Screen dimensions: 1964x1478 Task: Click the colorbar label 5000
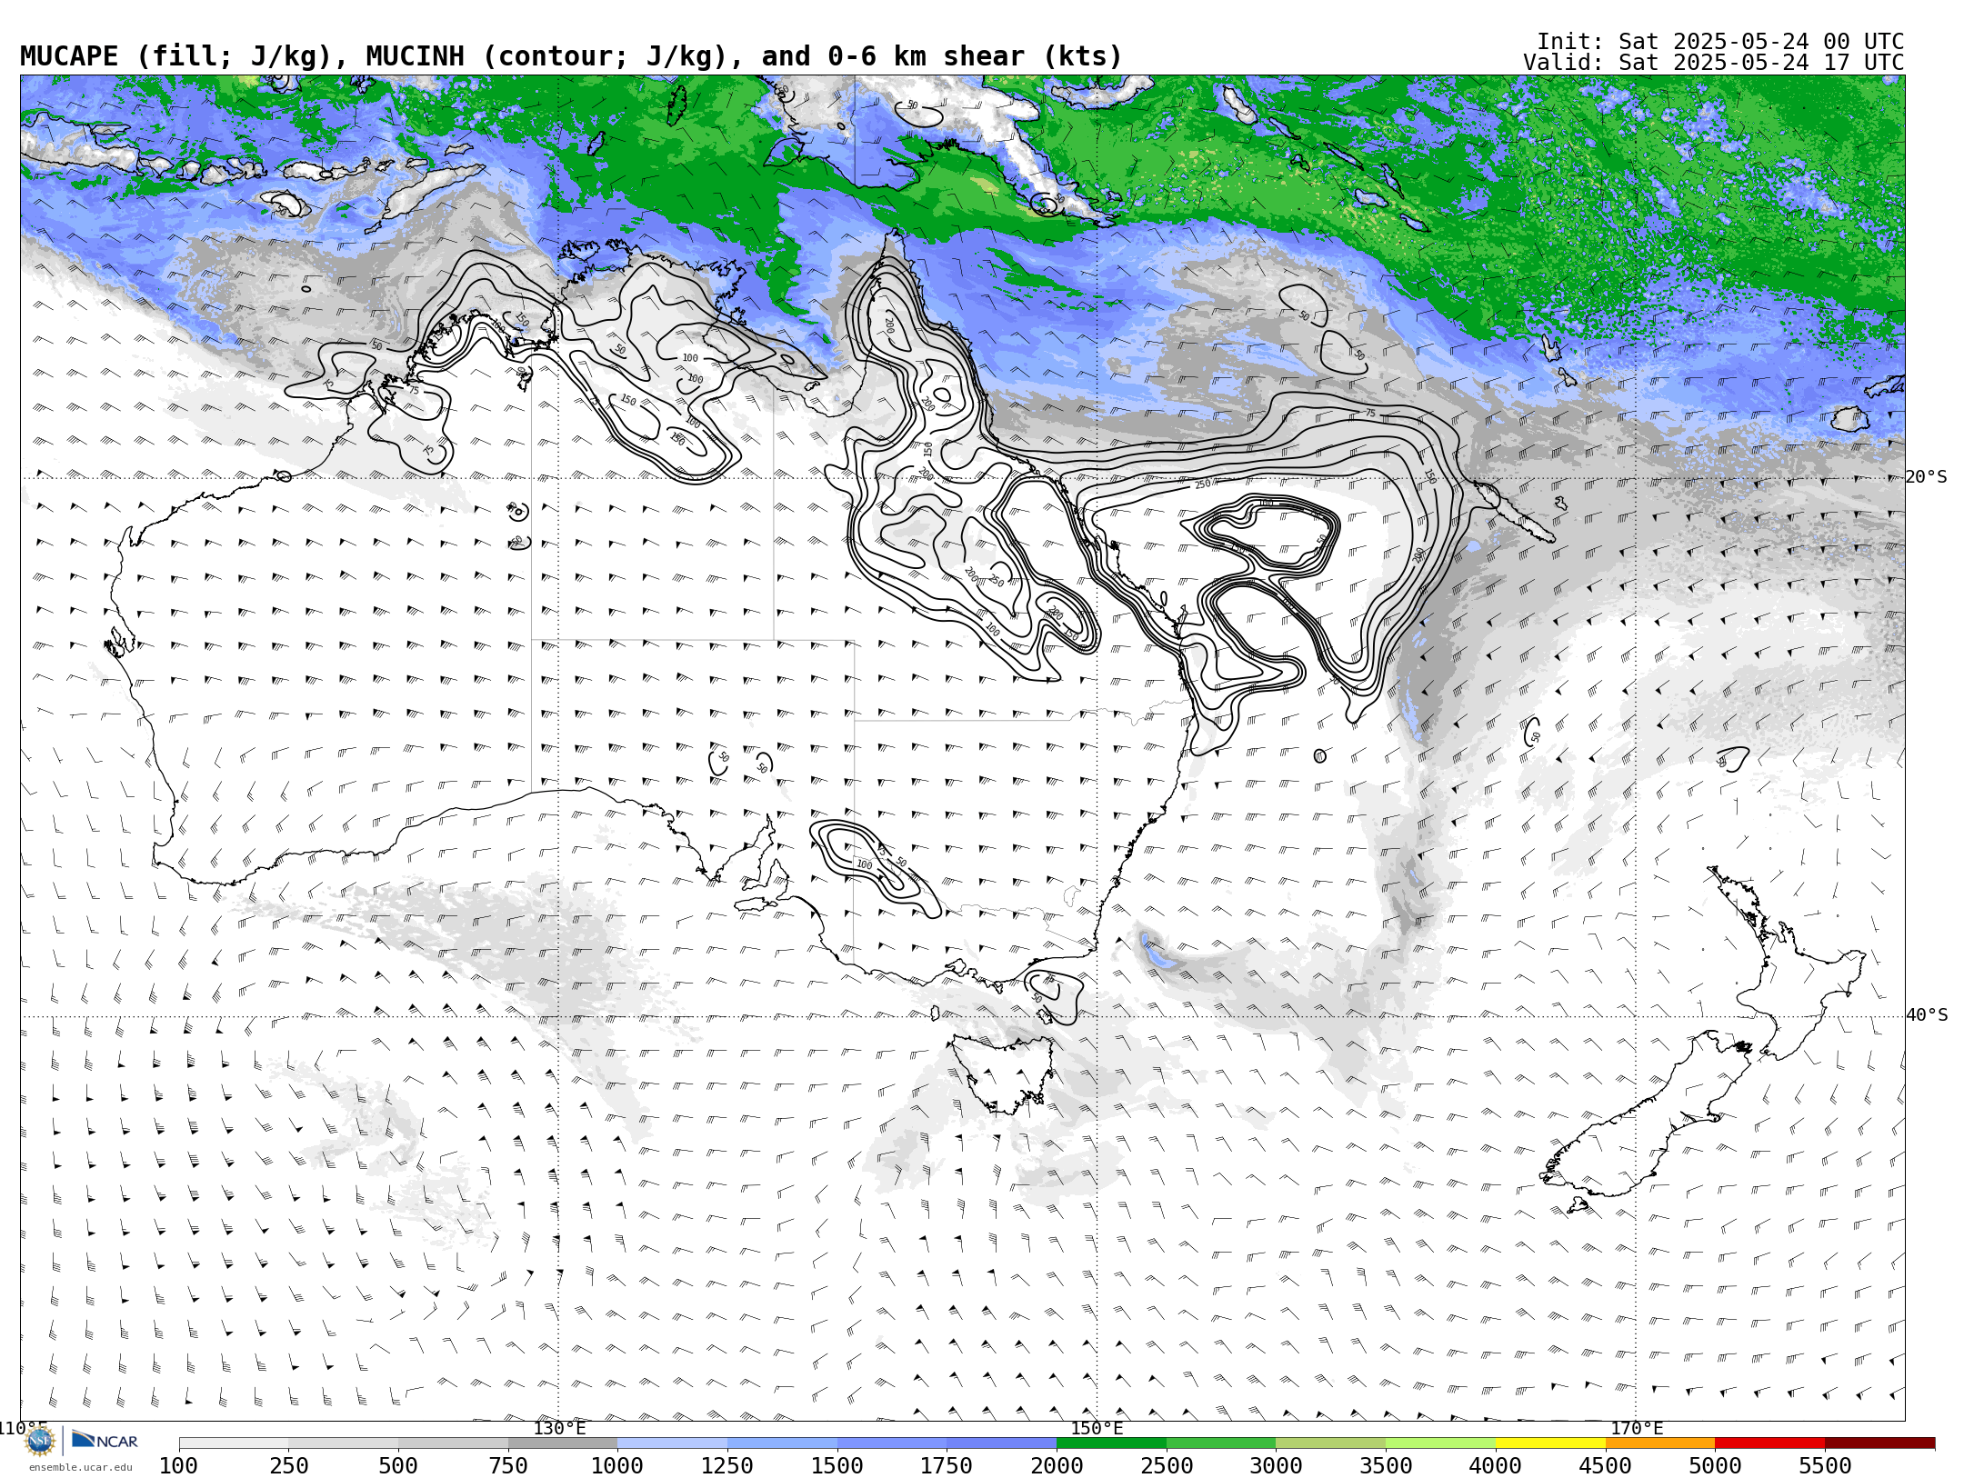[x=1715, y=1465]
